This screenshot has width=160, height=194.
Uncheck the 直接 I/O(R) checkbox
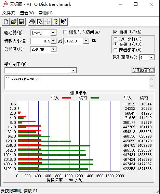tap(115, 32)
